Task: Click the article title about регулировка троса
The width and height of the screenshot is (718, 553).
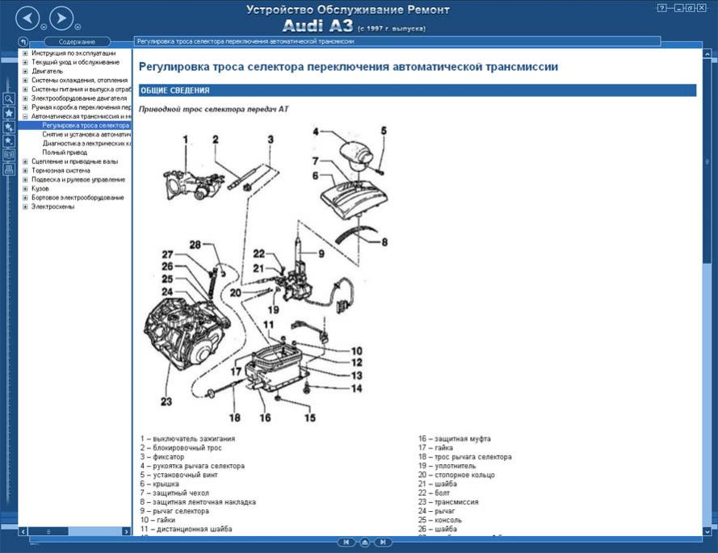Action: [348, 67]
